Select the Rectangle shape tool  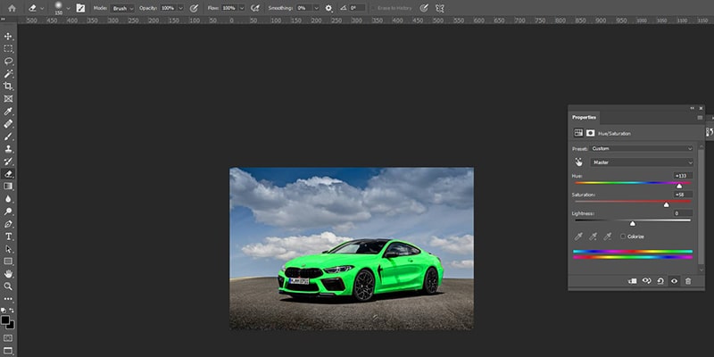[x=8, y=262]
